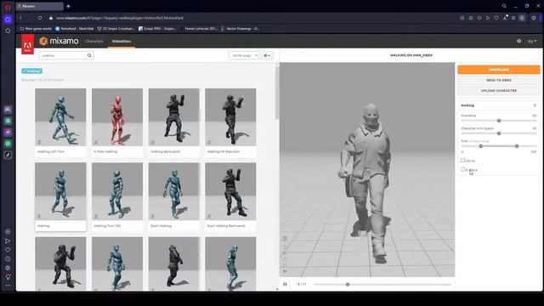Open Opera sidebar three-dots menu
This screenshot has width=544, height=306.
click(x=8, y=286)
